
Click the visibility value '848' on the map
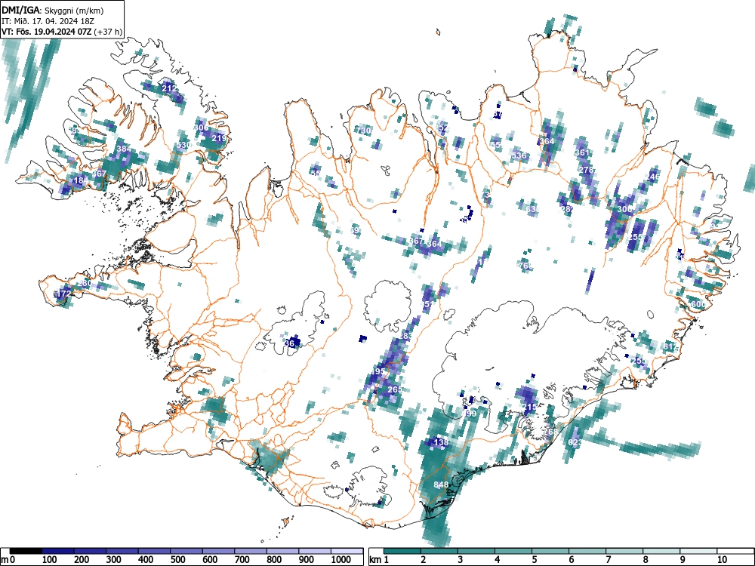[441, 484]
